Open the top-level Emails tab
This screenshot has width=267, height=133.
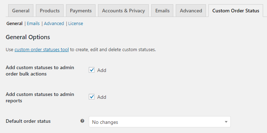(162, 11)
